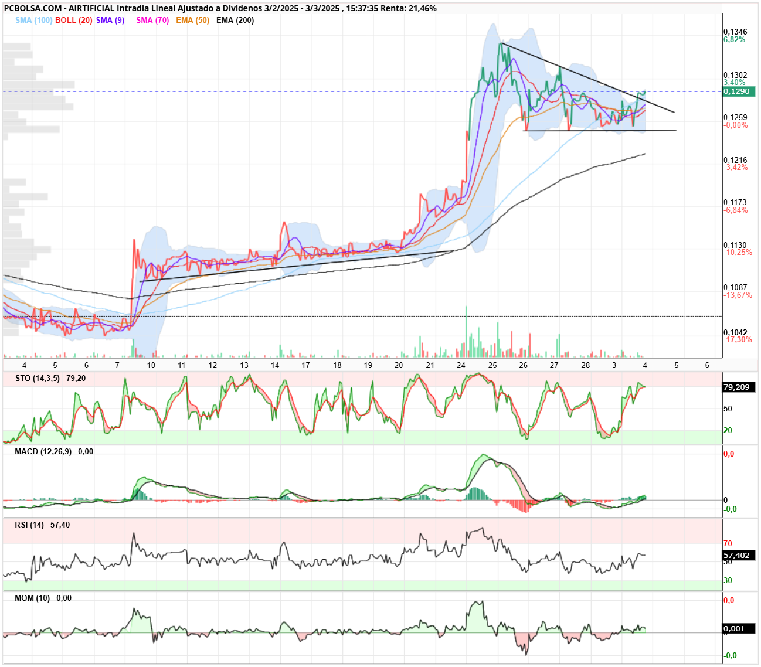Select the -0,00% percentage label

tap(736, 125)
